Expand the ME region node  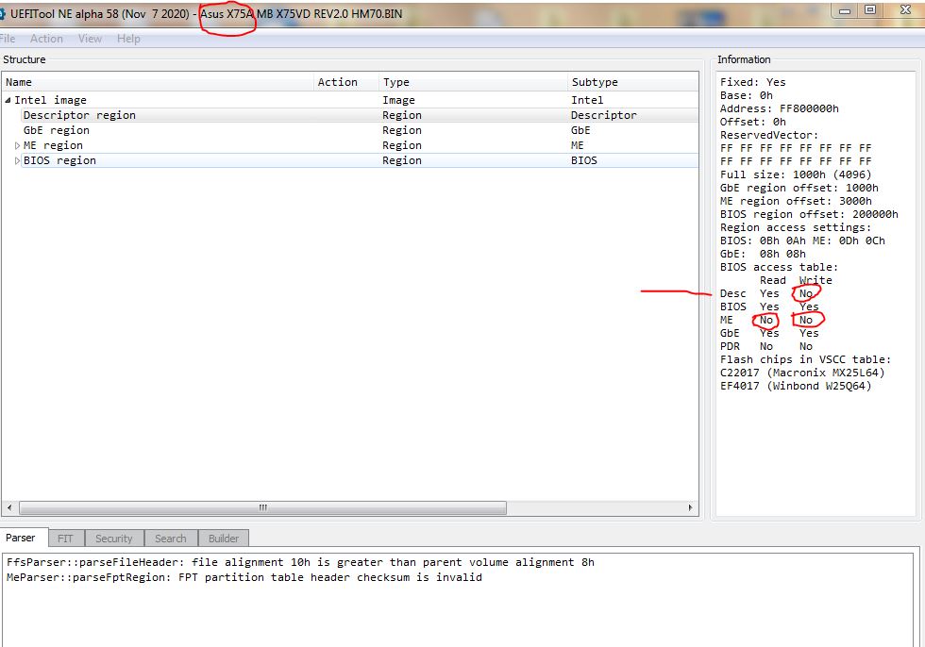[17, 145]
